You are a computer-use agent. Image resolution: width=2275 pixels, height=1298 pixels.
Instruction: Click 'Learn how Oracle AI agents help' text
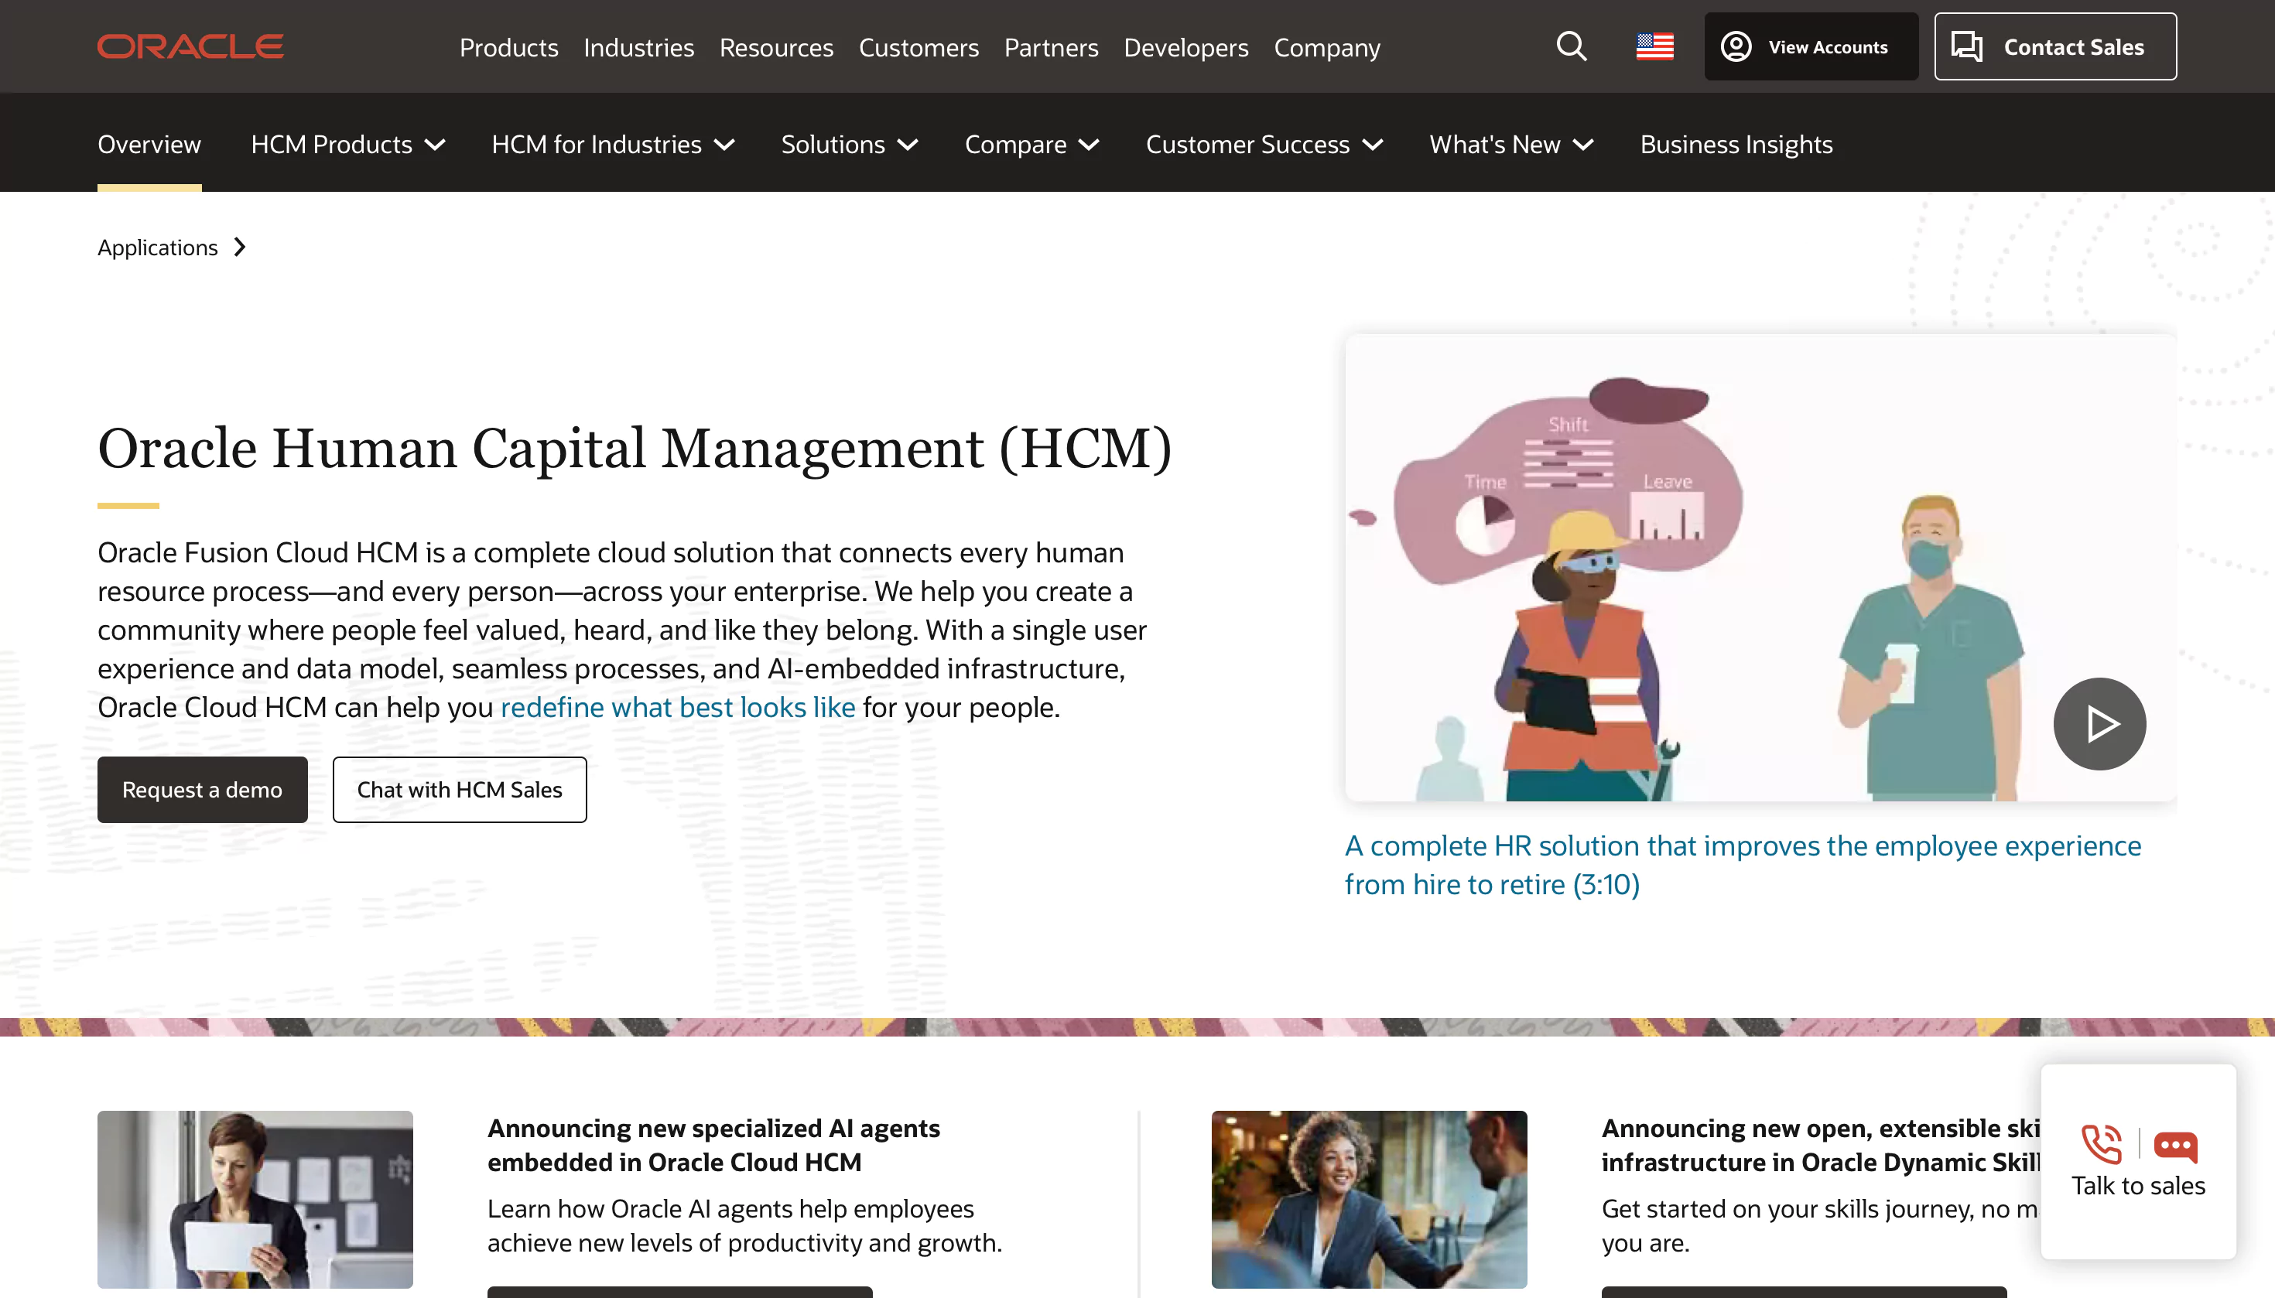click(744, 1225)
